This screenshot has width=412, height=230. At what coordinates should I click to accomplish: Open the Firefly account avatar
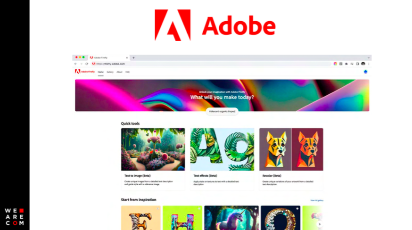point(365,72)
